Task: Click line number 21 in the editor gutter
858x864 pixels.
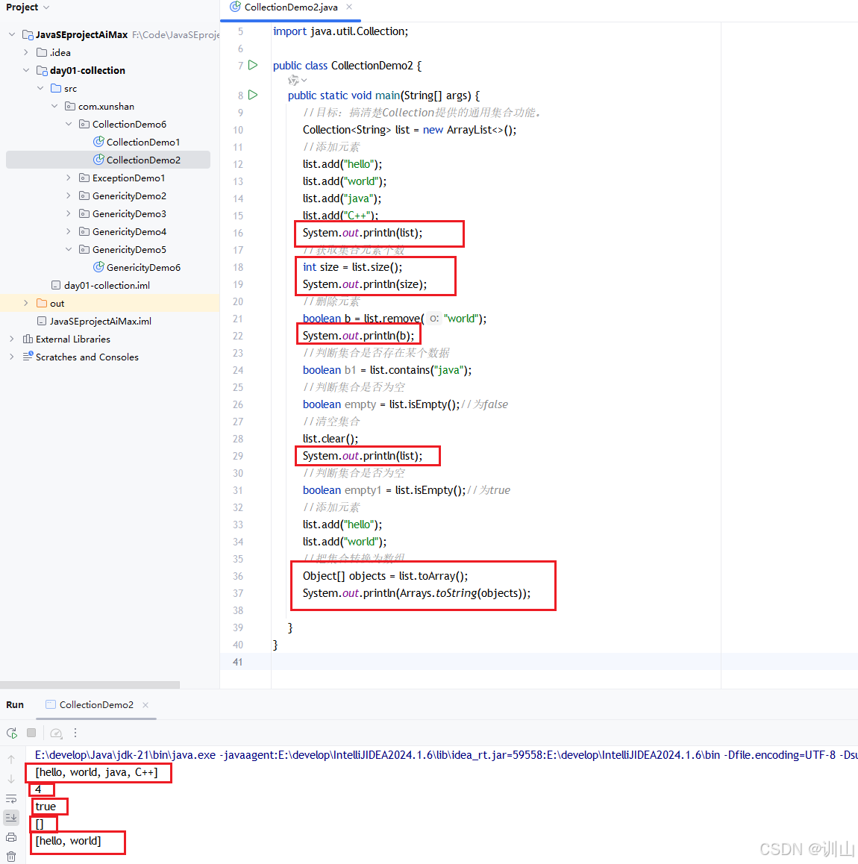Action: point(237,318)
